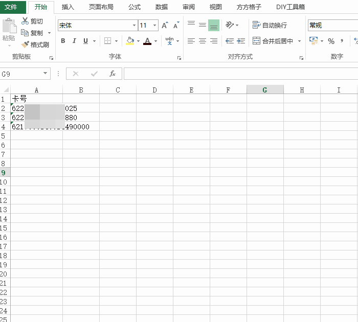Switch to the Data (数据) tab
358x322 pixels.
[162, 7]
